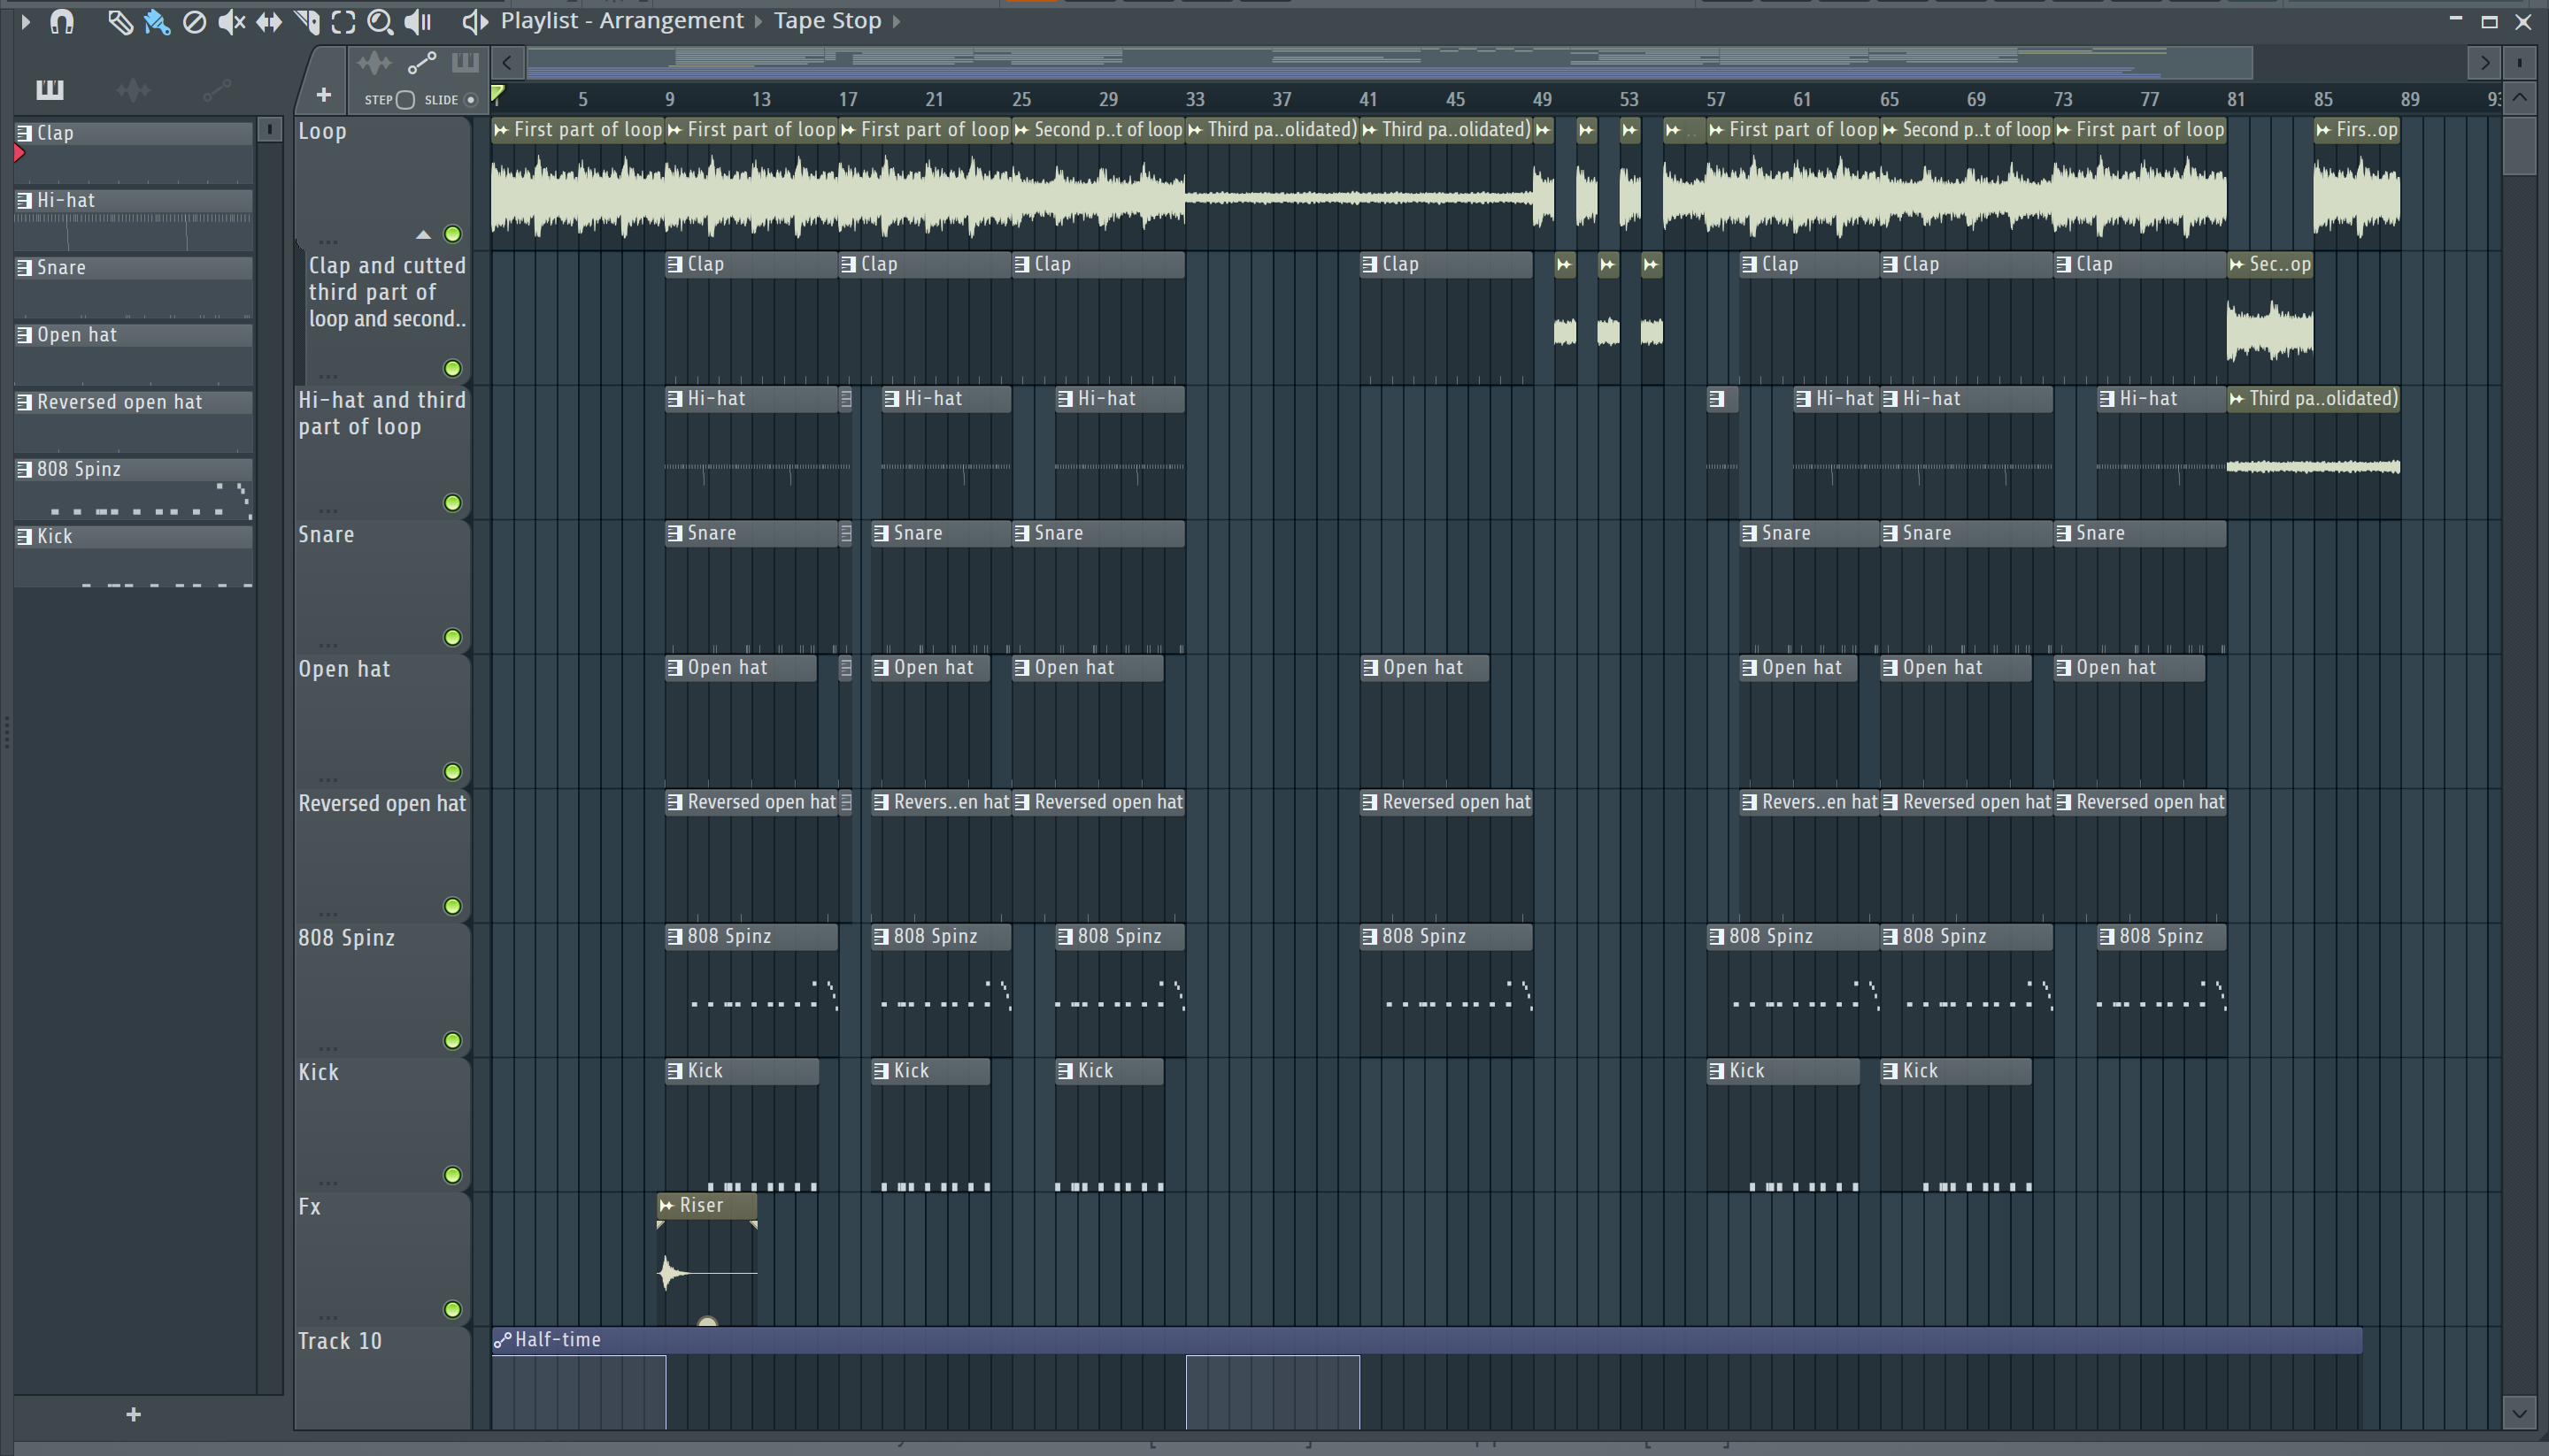2549x1456 pixels.
Task: Focus automation clips in playlist header
Action: click(x=421, y=64)
